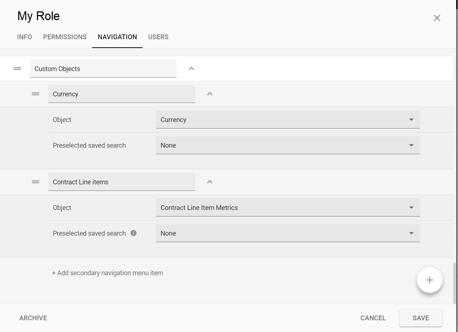The width and height of the screenshot is (458, 332).
Task: Click drag handle beside Custom Objects
Action: (17, 69)
